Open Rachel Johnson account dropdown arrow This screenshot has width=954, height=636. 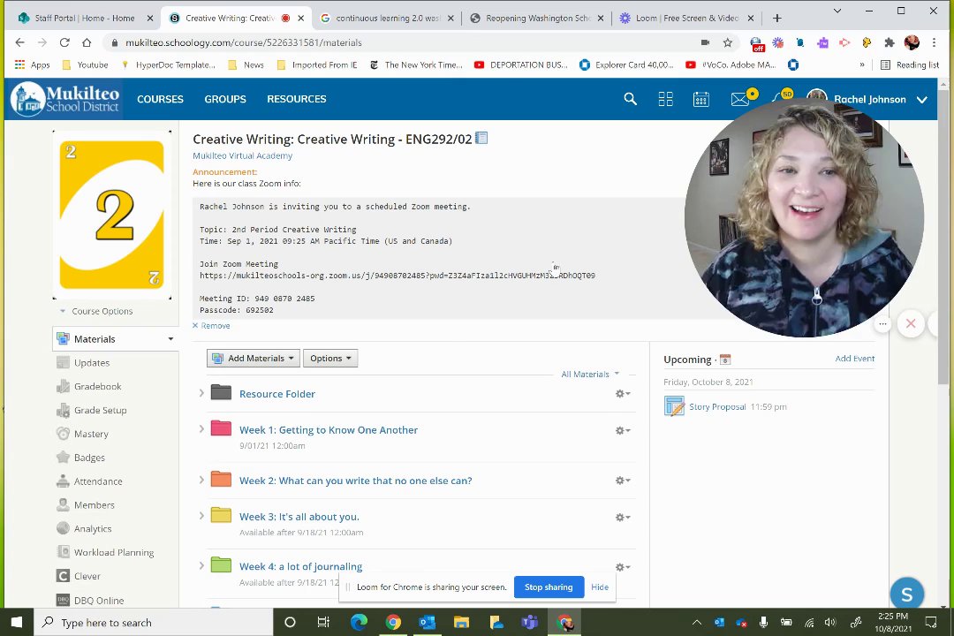[x=921, y=100]
